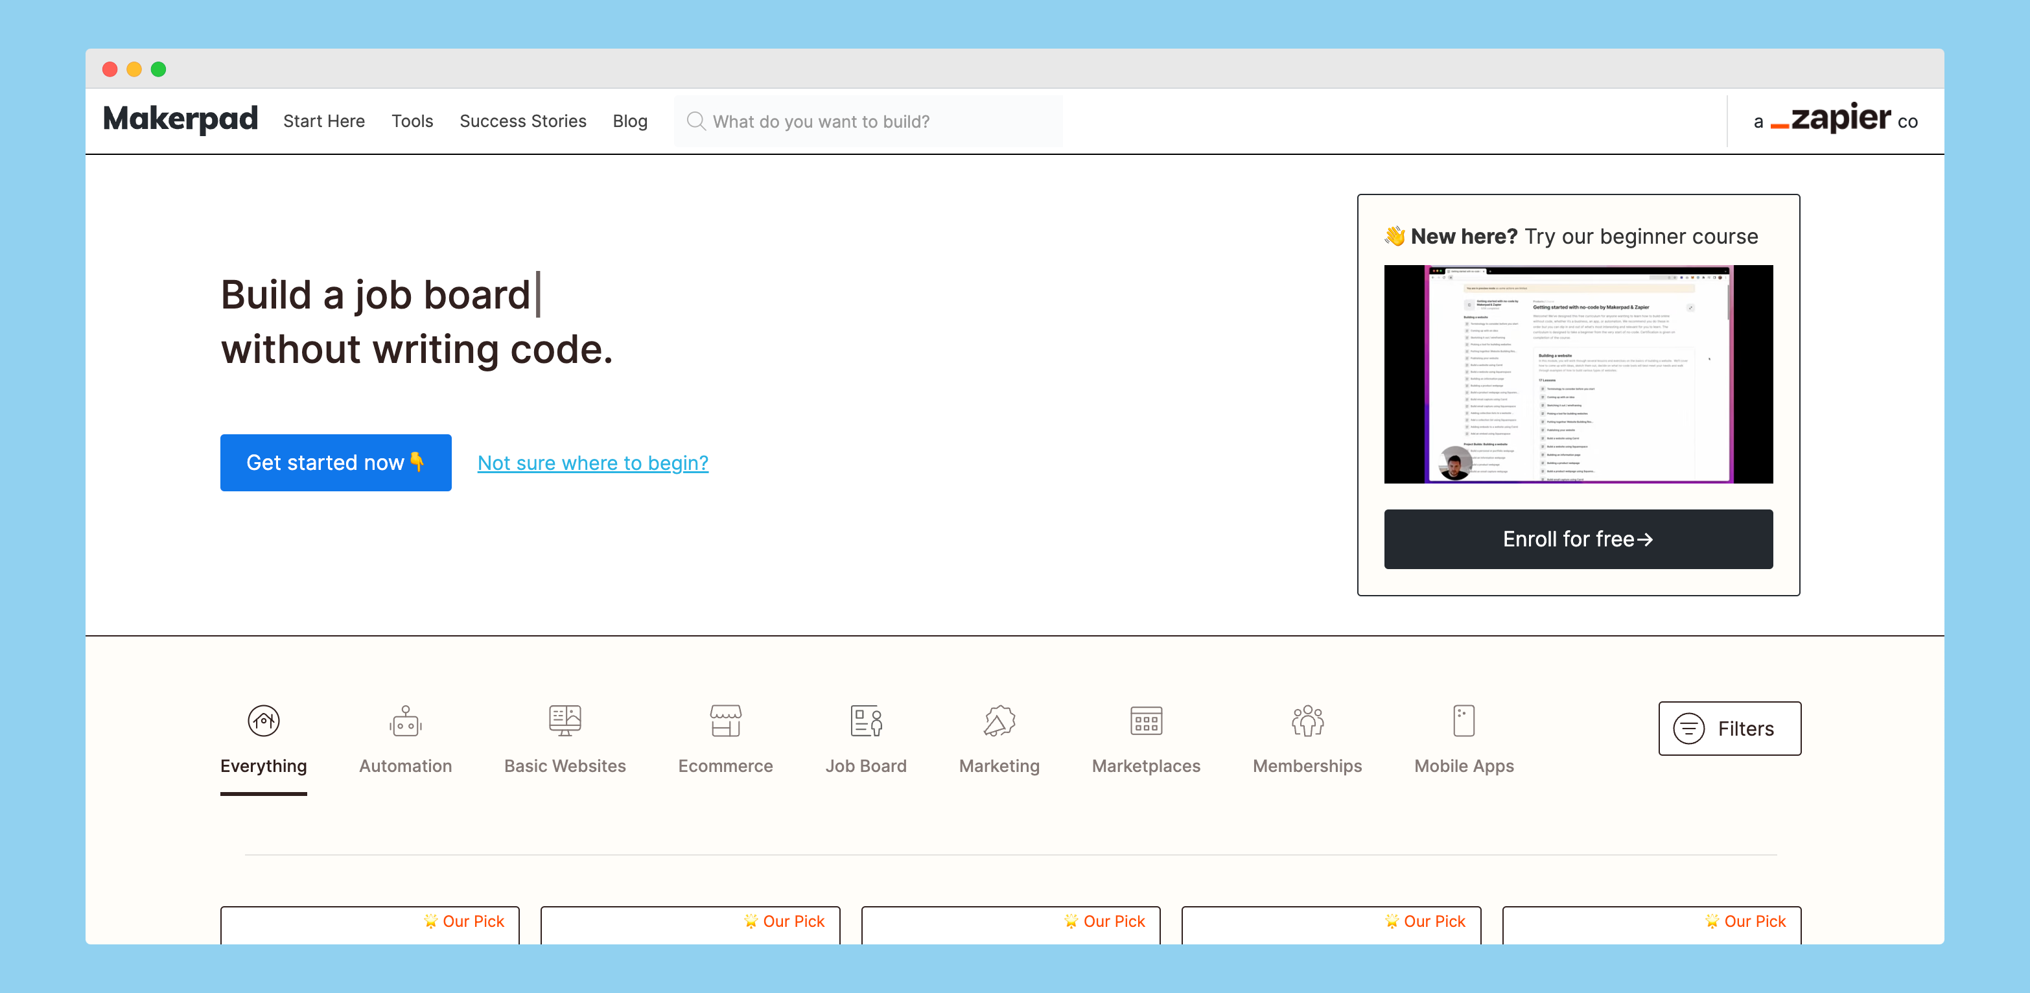Play the beginner course video thumbnail
Viewport: 2030px width, 993px height.
[x=1578, y=373]
